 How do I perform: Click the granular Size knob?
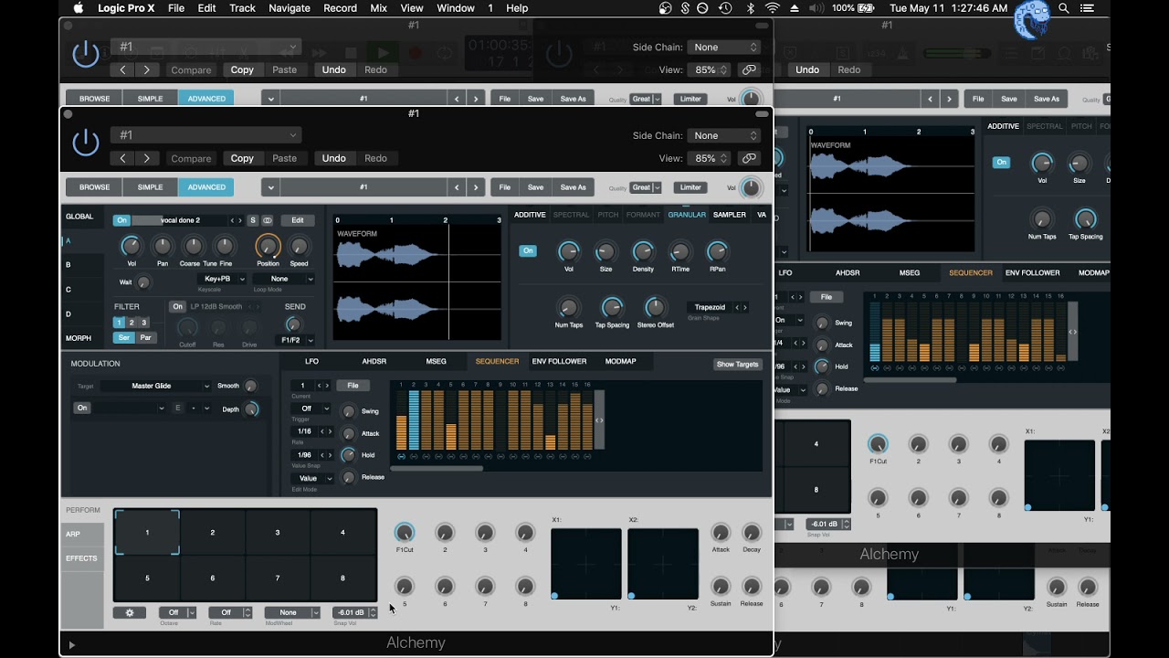coord(606,251)
